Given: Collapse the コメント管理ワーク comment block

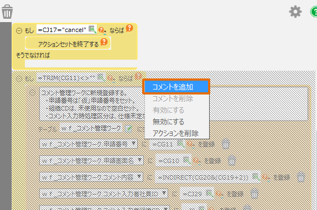Looking at the screenshot, I should (32, 92).
